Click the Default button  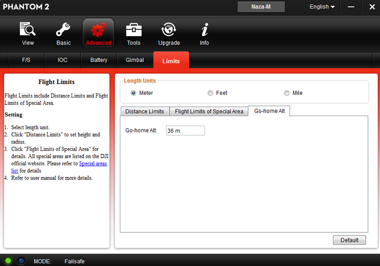[349, 240]
